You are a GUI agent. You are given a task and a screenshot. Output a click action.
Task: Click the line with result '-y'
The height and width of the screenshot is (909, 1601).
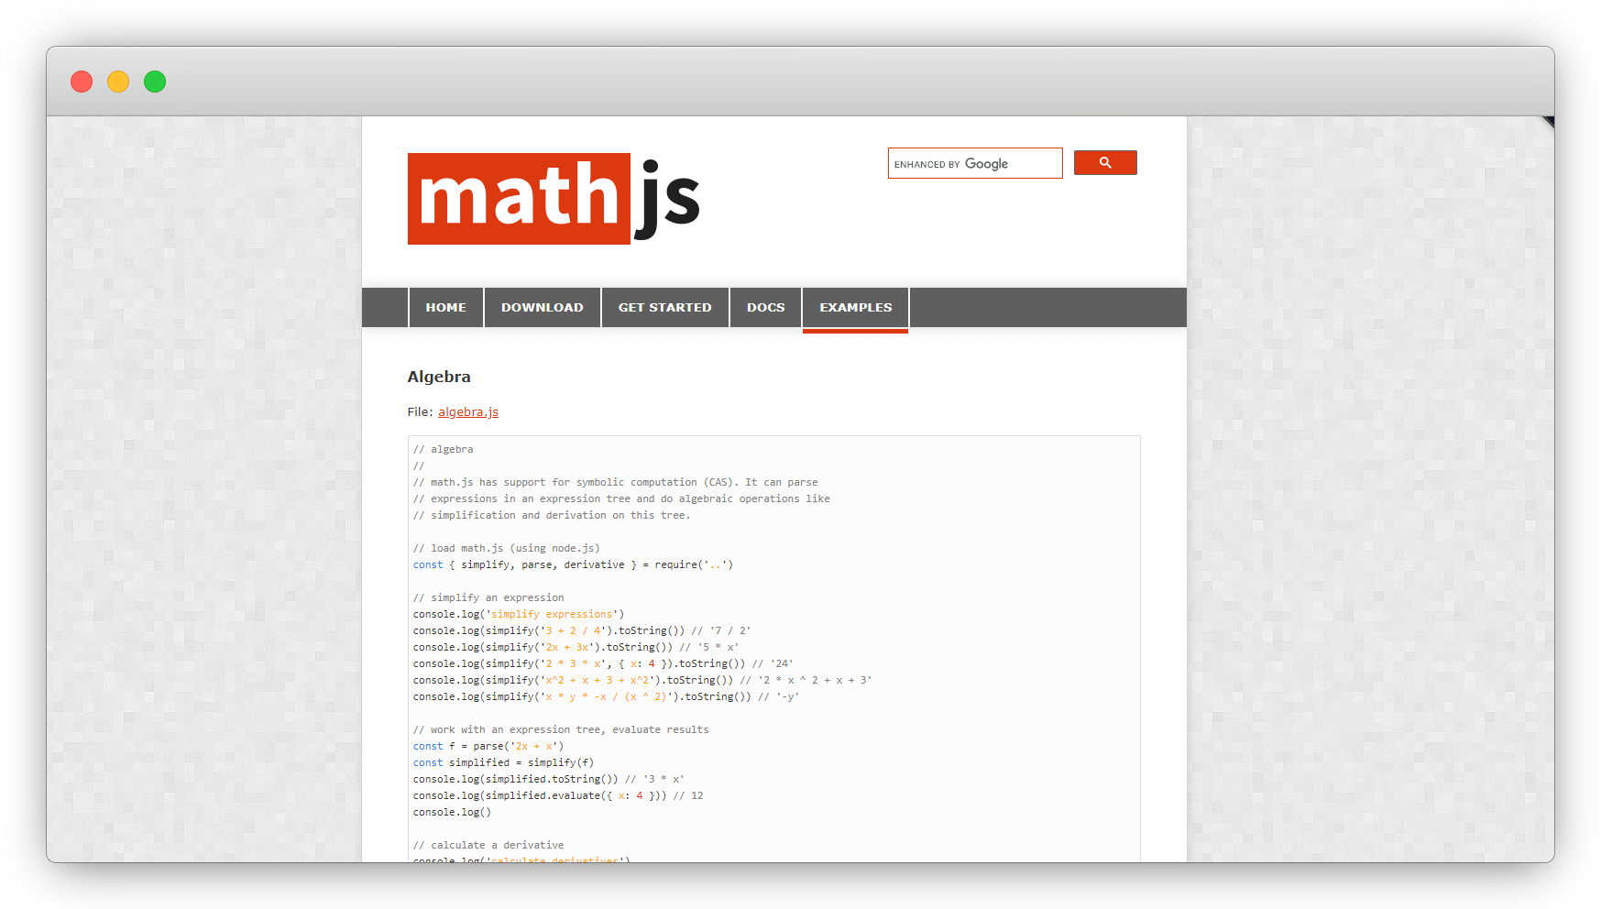[x=606, y=697]
